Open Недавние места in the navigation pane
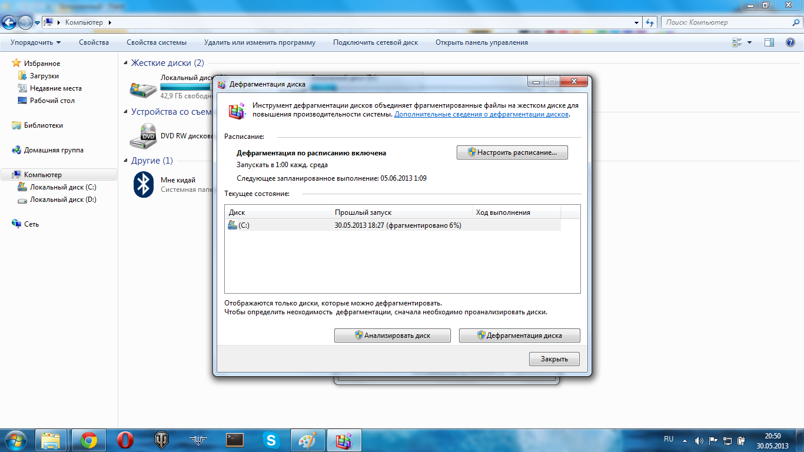804x452 pixels. click(x=55, y=88)
